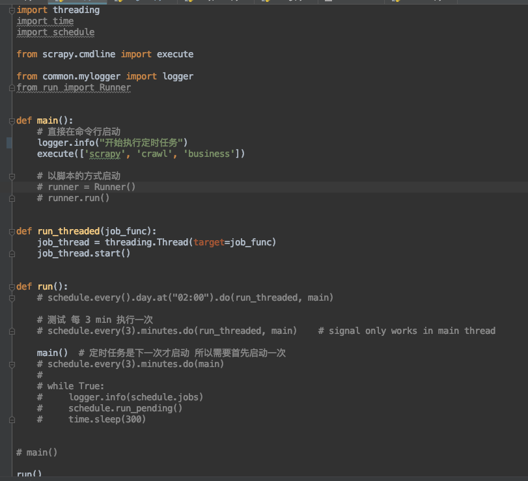Click the 'business' string argument

(x=209, y=154)
